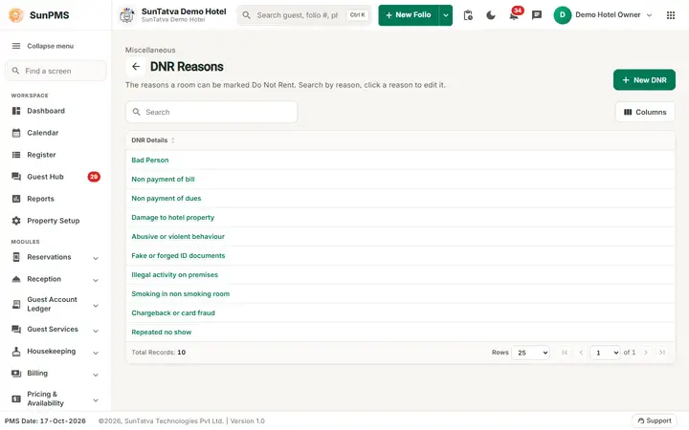Click the New DNR button

pyautogui.click(x=644, y=80)
